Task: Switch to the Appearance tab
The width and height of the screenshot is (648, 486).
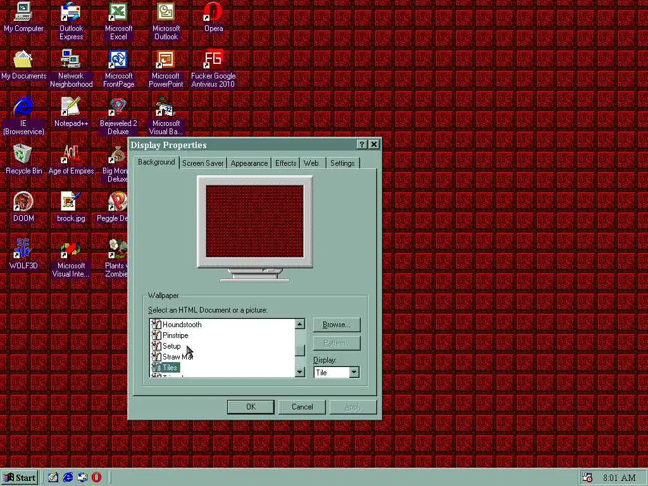Action: pyautogui.click(x=249, y=163)
